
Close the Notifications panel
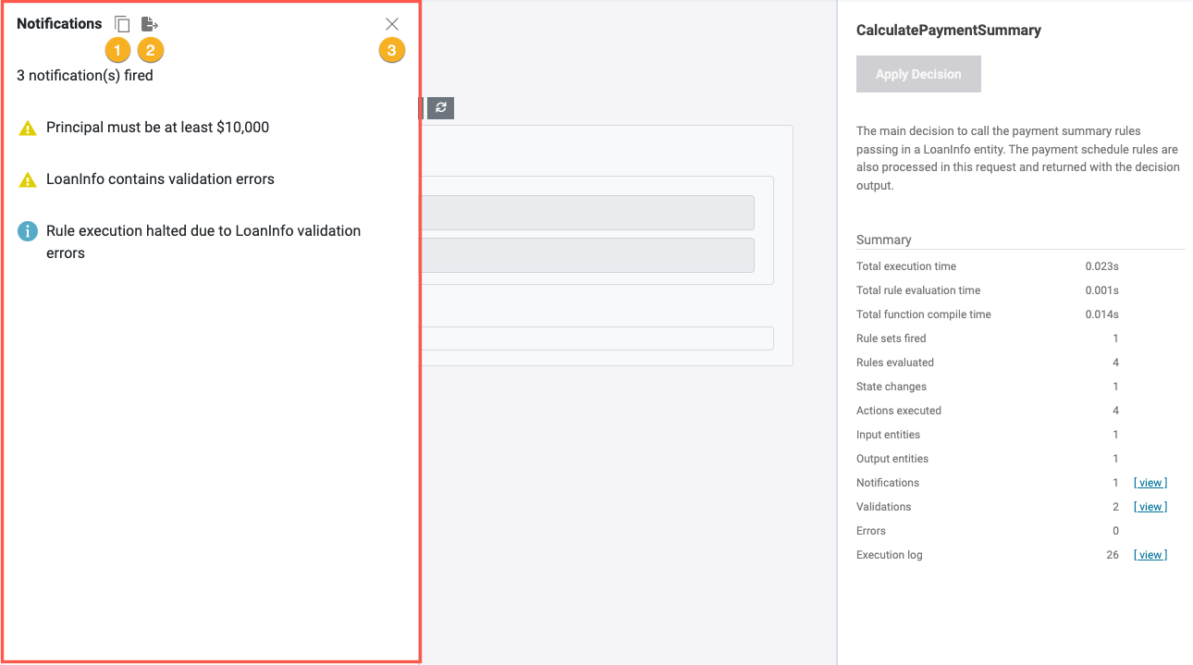click(x=392, y=24)
